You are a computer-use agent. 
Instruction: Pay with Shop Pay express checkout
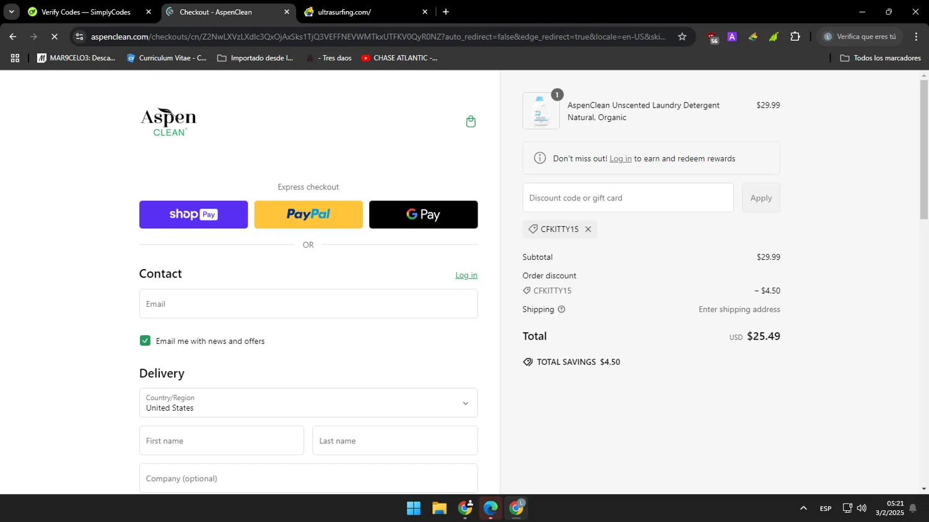coord(193,215)
